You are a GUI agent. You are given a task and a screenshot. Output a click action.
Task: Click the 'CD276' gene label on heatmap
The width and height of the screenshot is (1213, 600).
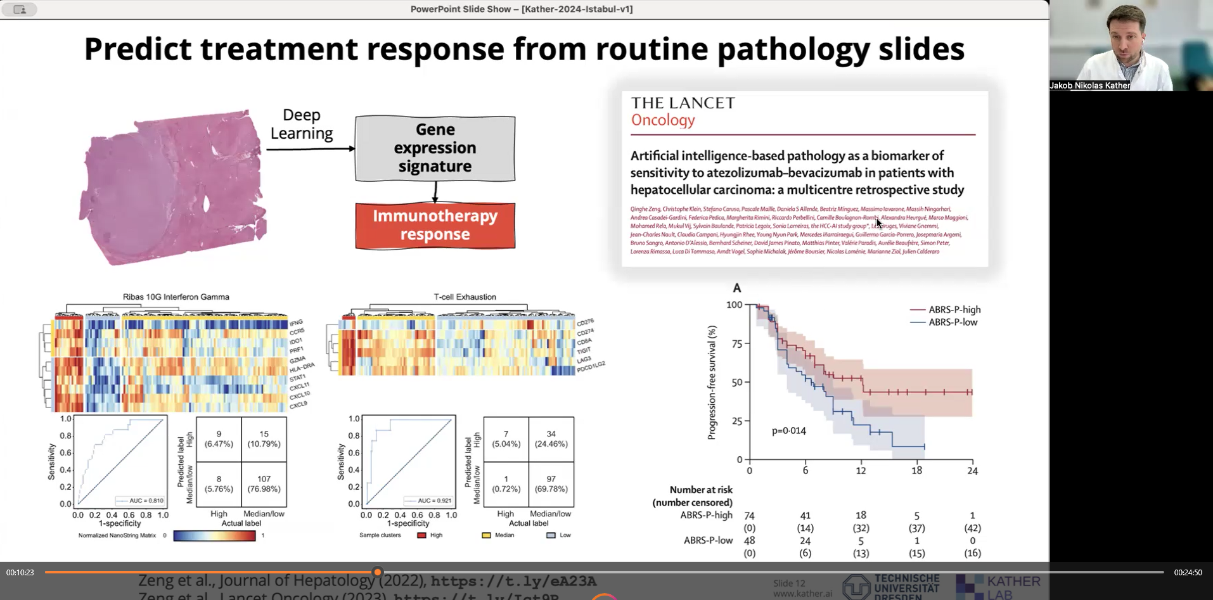(586, 322)
